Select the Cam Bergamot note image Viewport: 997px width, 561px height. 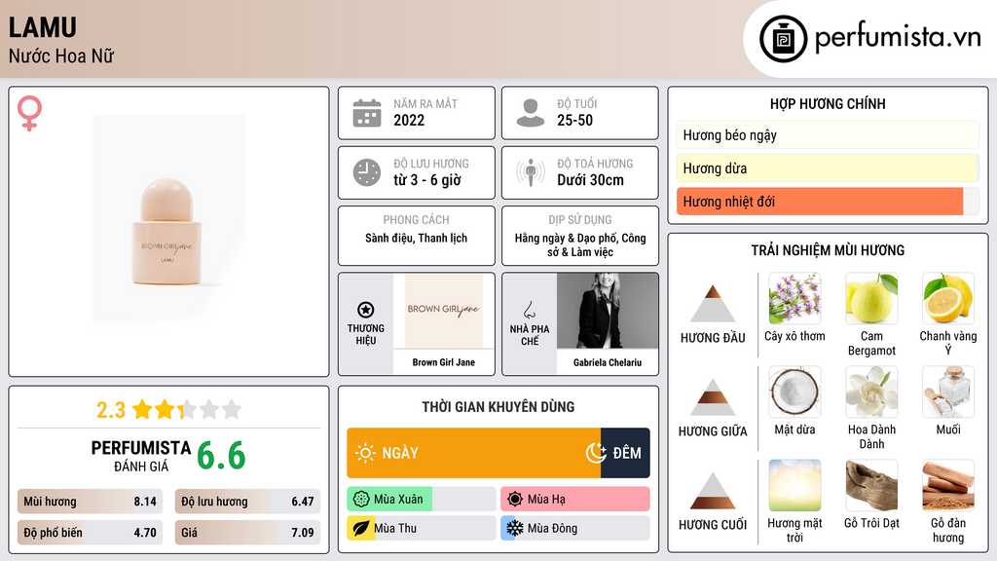click(871, 298)
